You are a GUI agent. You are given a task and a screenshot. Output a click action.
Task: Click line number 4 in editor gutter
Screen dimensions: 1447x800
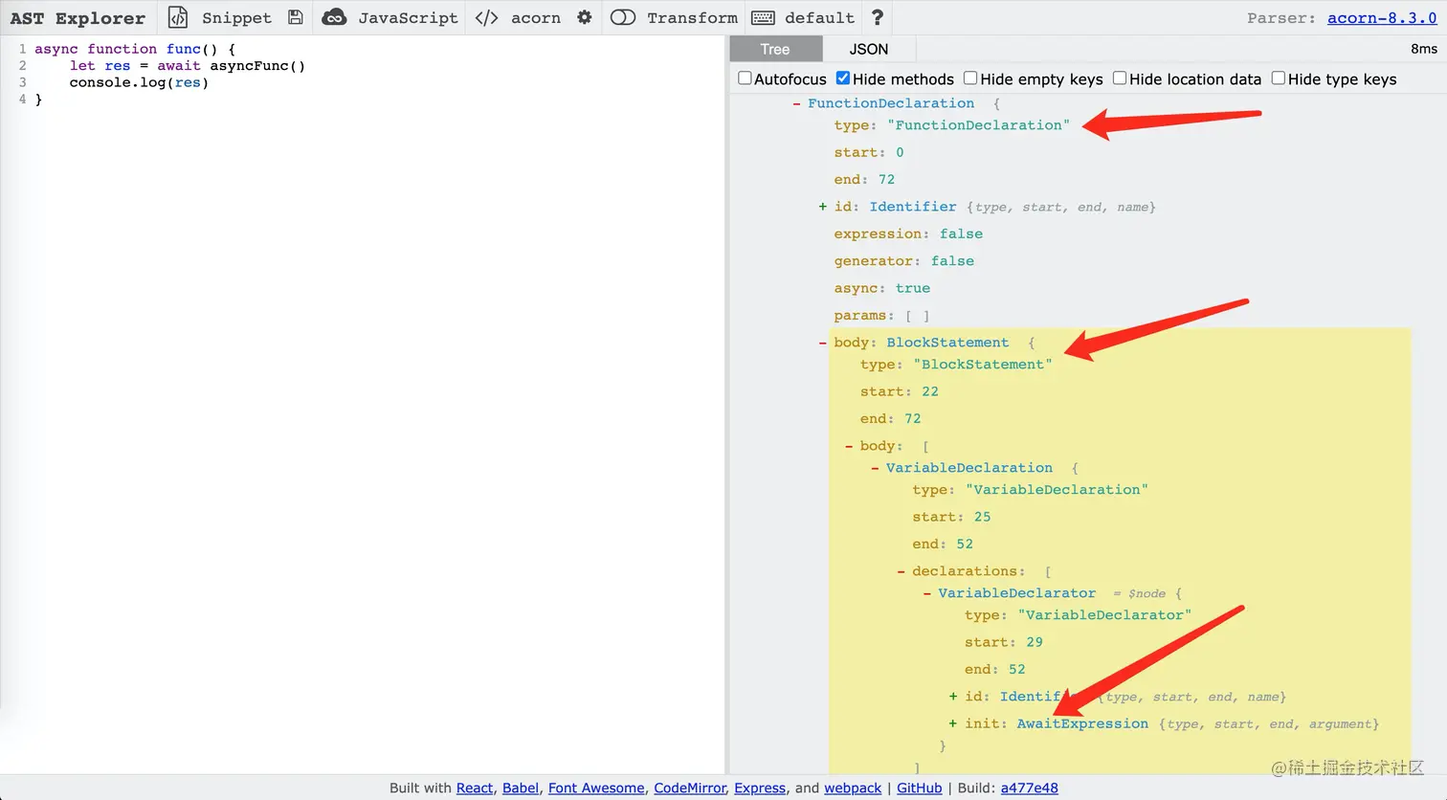(22, 100)
